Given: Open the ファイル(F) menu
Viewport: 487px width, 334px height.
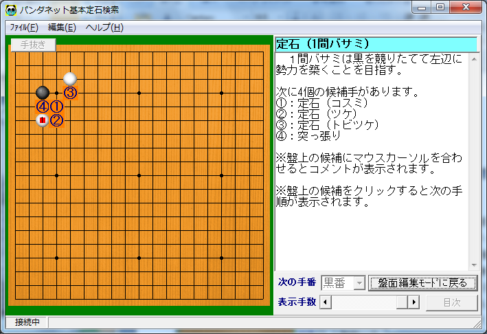Looking at the screenshot, I should point(23,27).
